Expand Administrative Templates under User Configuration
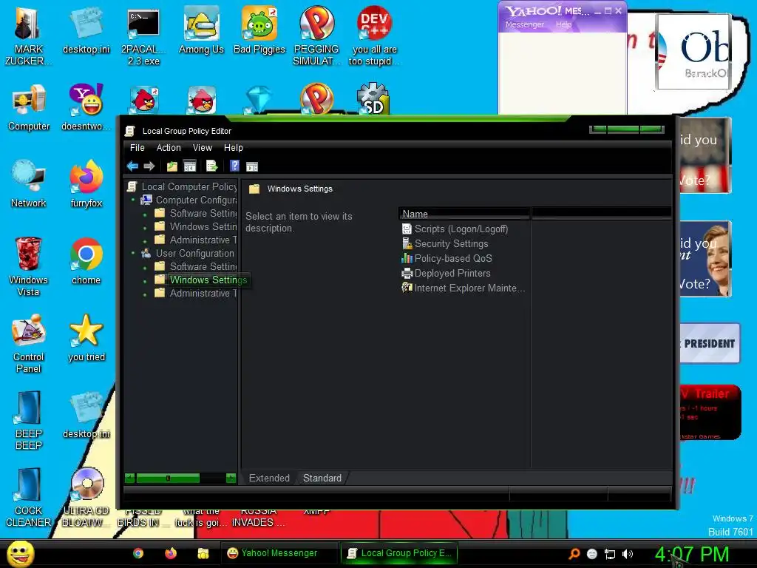Screen dimensions: 757x568 pos(146,294)
